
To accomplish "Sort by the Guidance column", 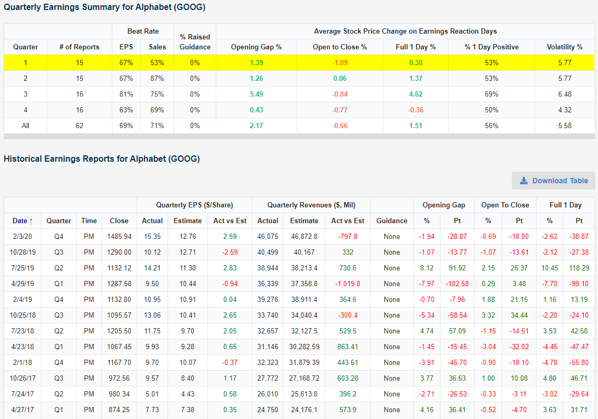I will click(x=391, y=221).
